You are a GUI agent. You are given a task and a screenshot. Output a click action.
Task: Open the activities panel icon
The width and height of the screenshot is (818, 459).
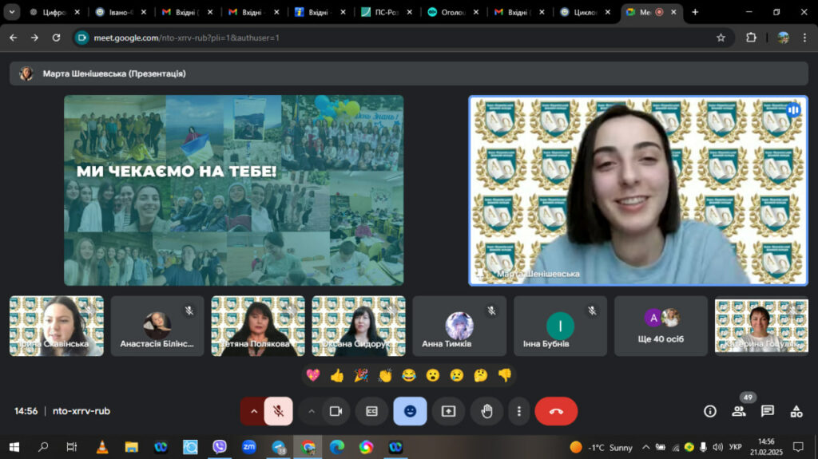[796, 411]
